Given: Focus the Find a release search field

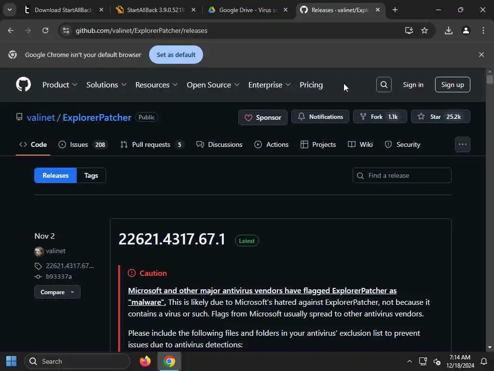Looking at the screenshot, I should [x=402, y=175].
